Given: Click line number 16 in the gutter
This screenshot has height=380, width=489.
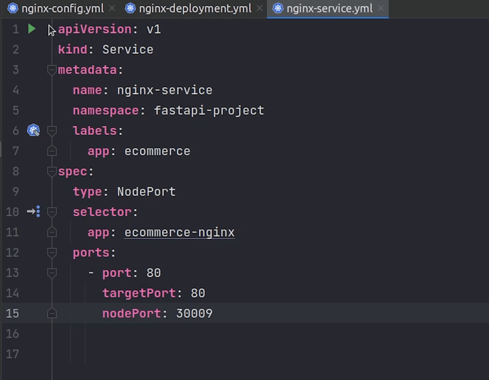Looking at the screenshot, I should point(12,334).
